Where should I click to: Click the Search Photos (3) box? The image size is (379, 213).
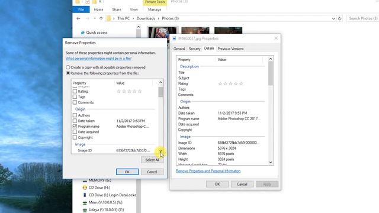tap(362, 18)
